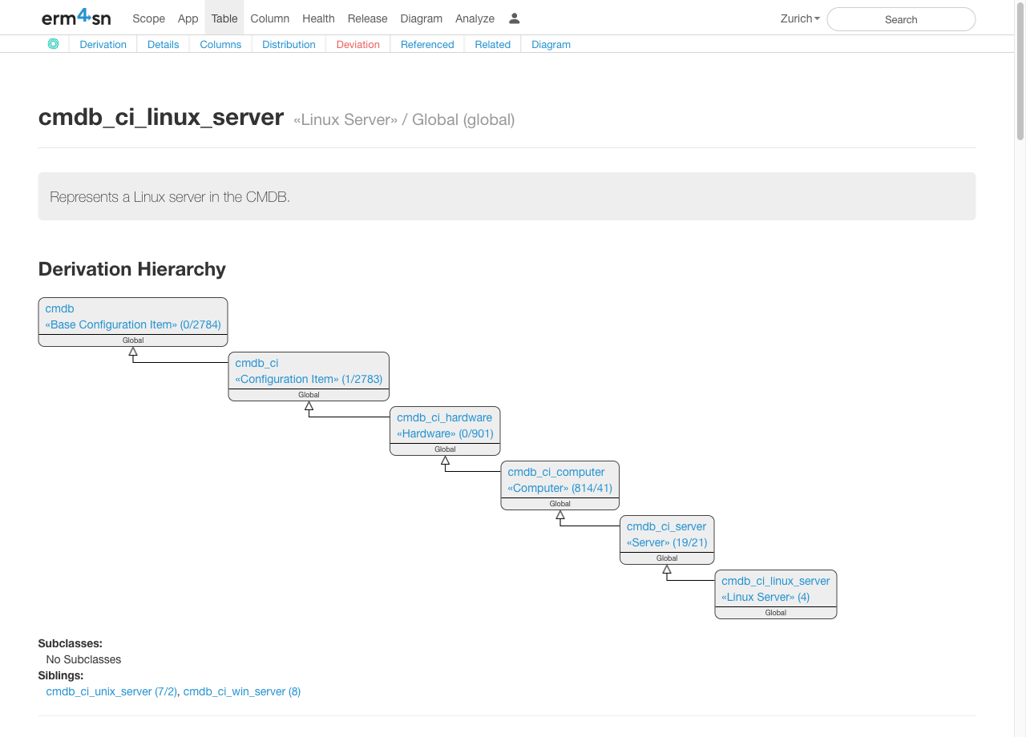The height and width of the screenshot is (737, 1026).
Task: Switch to the Columns tab
Action: coord(220,44)
